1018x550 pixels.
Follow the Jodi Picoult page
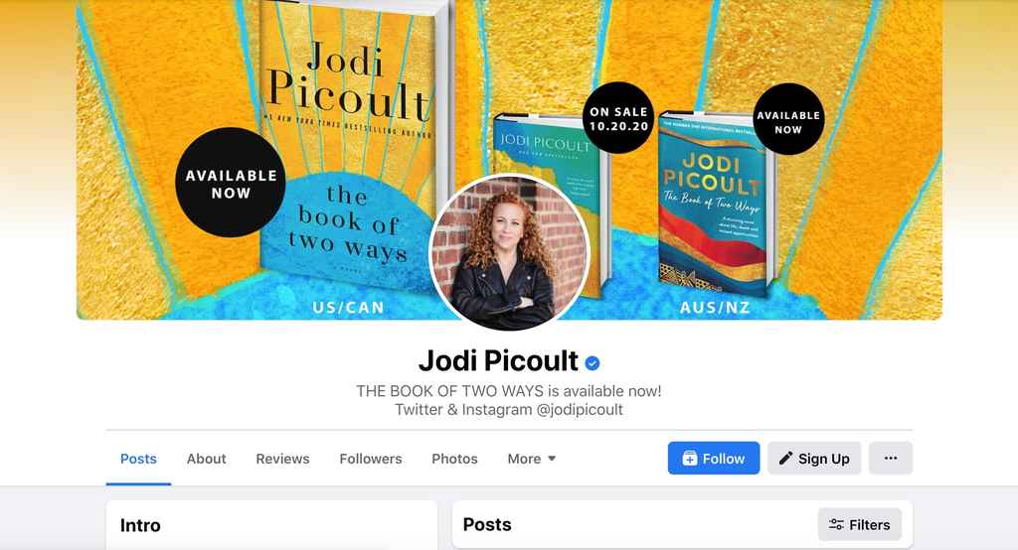point(714,458)
